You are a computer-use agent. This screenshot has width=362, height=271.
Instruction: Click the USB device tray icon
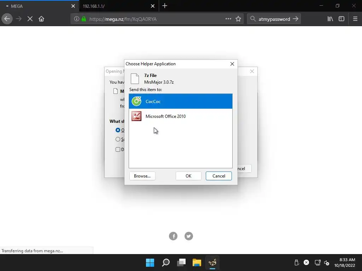point(297,263)
